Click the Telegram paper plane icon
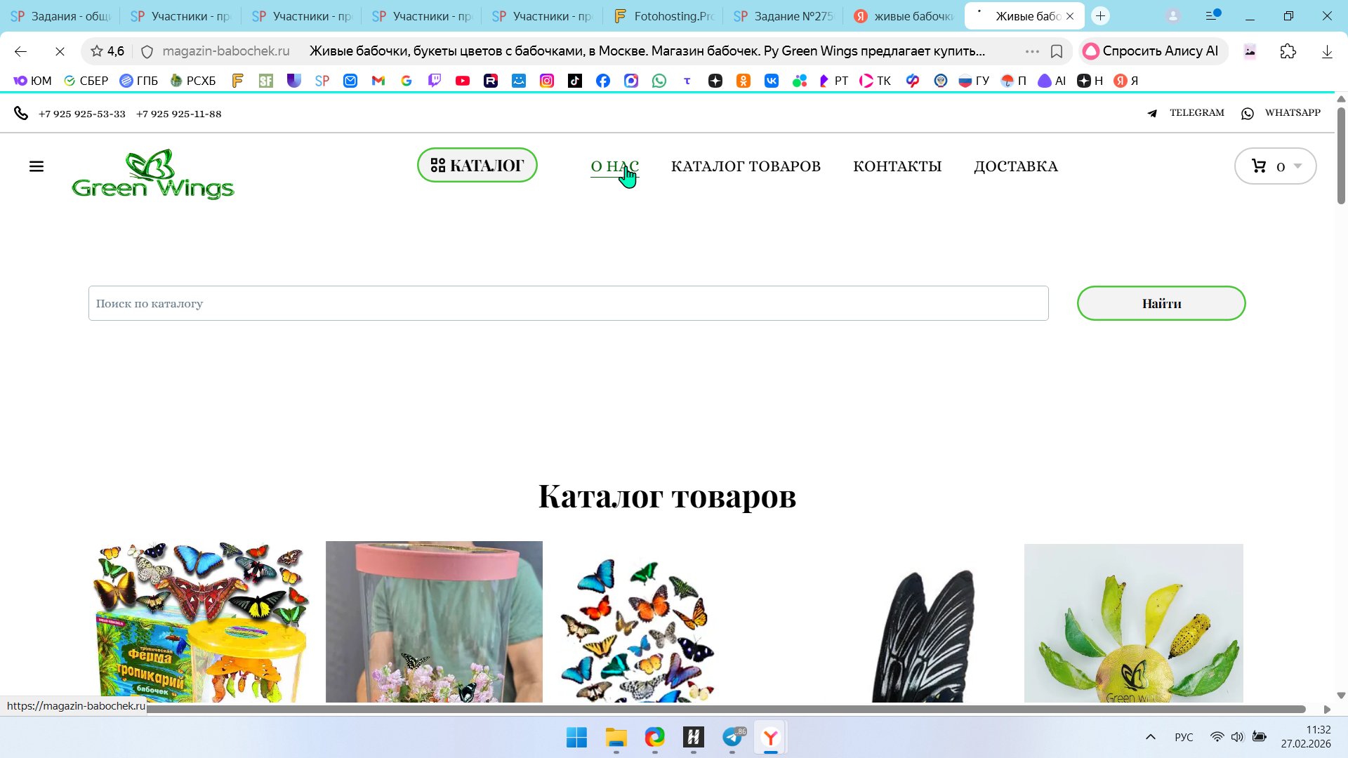The width and height of the screenshot is (1348, 758). (1152, 113)
